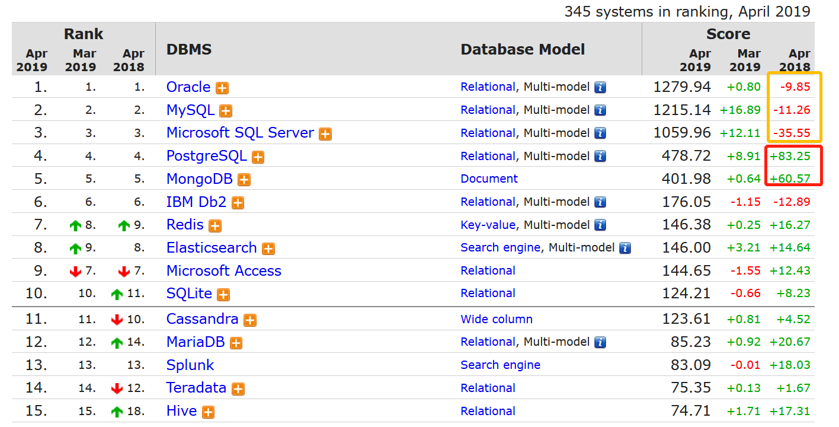
Task: Open the info icon in IBM Db2 row
Action: 600,202
